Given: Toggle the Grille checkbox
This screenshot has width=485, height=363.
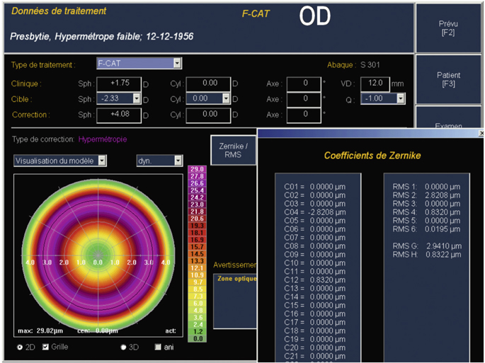Looking at the screenshot, I should 46,347.
